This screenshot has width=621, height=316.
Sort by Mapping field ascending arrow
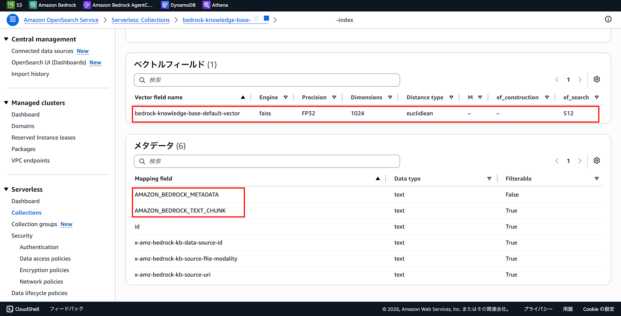tap(378, 179)
